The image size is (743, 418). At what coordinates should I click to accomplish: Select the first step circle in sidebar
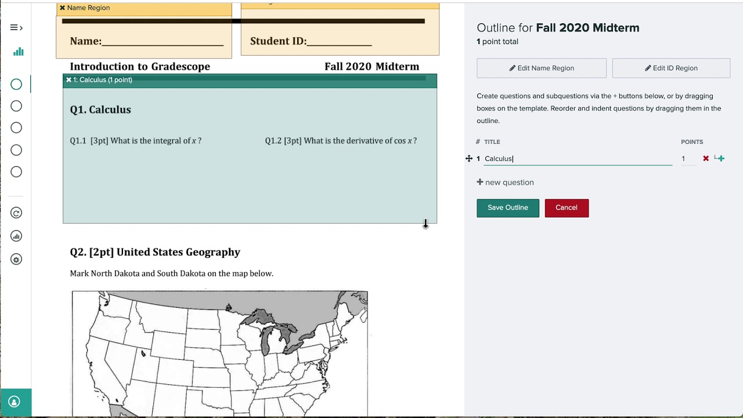[16, 85]
